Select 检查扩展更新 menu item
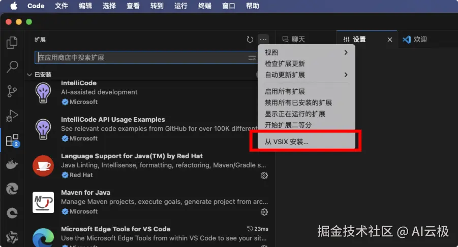Screen dimensions: 458x247 [306, 63]
